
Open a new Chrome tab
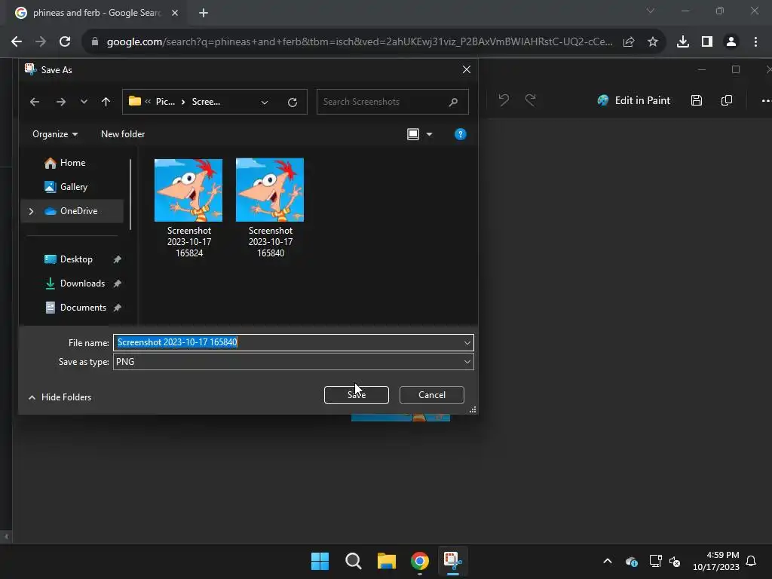[204, 14]
